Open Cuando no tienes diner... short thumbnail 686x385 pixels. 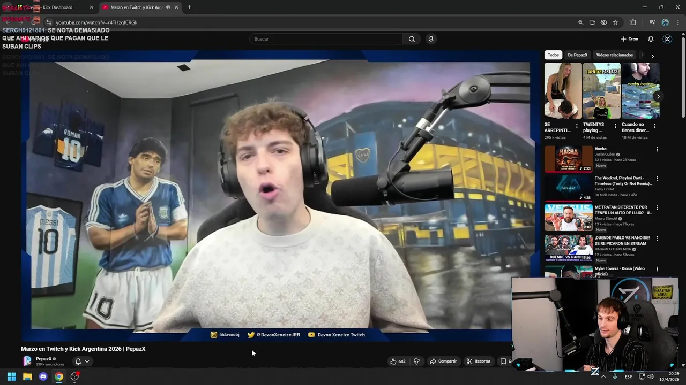point(640,91)
